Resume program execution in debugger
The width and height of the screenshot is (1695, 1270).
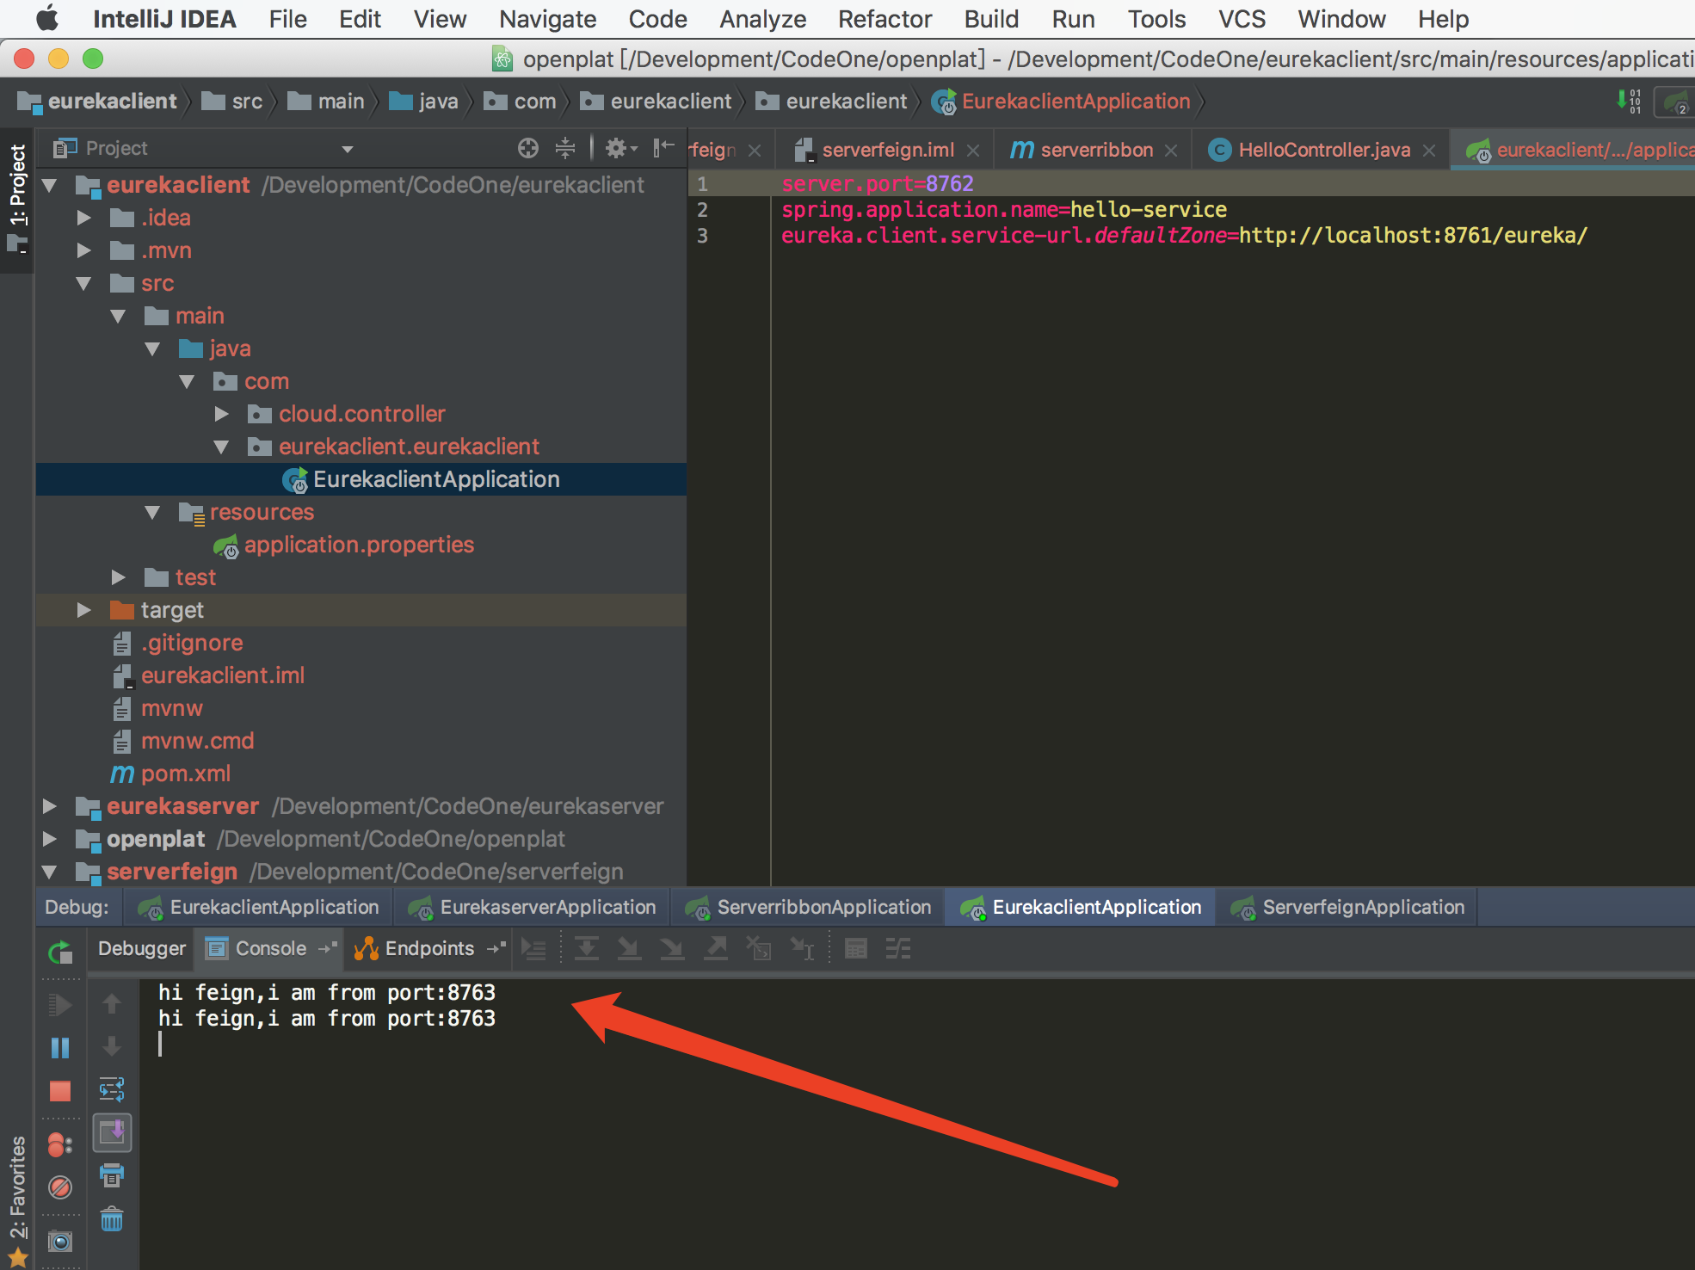[x=60, y=1004]
